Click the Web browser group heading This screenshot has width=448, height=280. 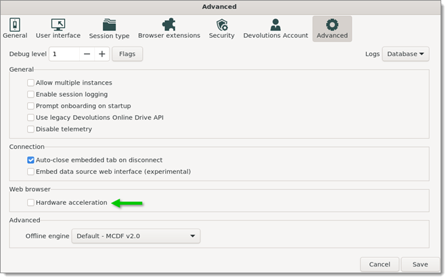(30, 189)
